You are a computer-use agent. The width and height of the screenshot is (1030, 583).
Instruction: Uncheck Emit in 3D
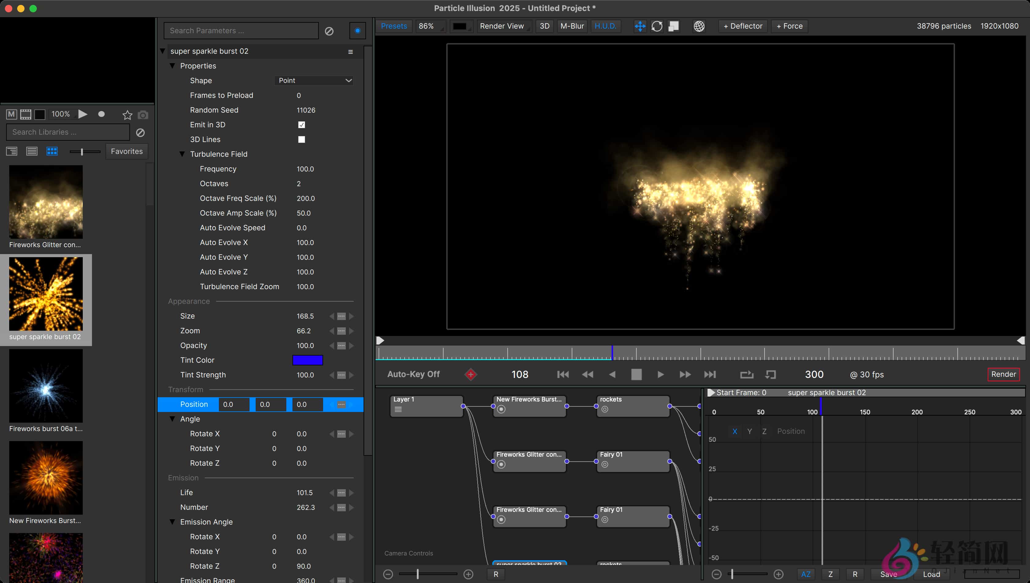(x=302, y=124)
